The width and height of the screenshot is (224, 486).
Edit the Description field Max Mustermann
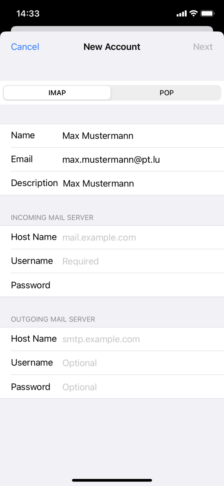[112, 183]
